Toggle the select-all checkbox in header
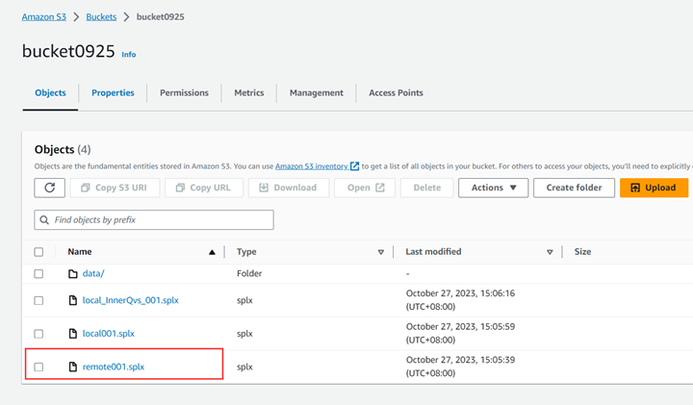 tap(38, 252)
